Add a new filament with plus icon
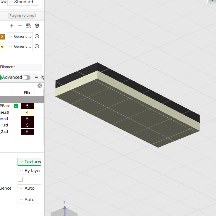This screenshot has height=216, width=216. [12, 26]
